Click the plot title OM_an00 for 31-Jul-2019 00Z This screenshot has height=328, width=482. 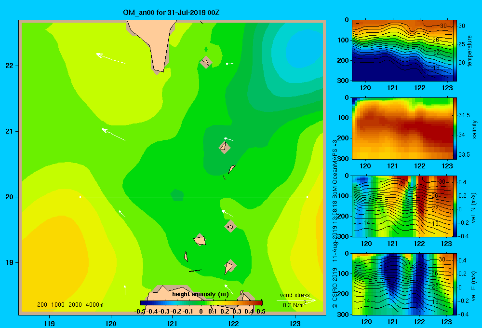[x=171, y=13]
